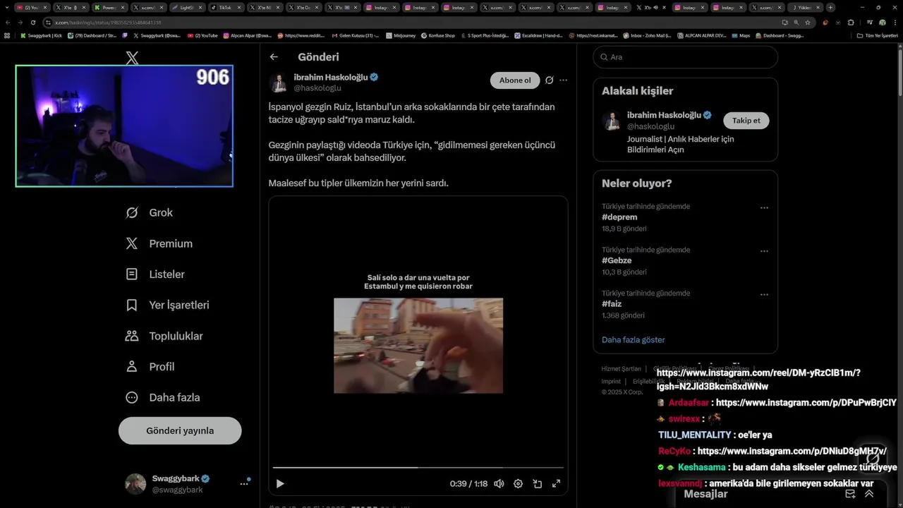
Task: Click the Gönderi yayınla button
Action: (180, 430)
